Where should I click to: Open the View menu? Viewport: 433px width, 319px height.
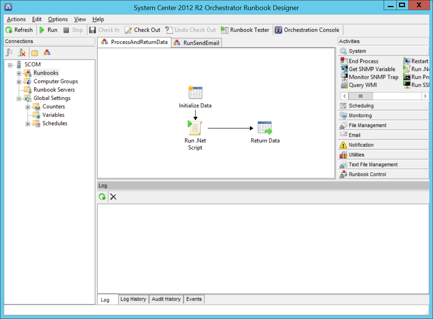(80, 19)
